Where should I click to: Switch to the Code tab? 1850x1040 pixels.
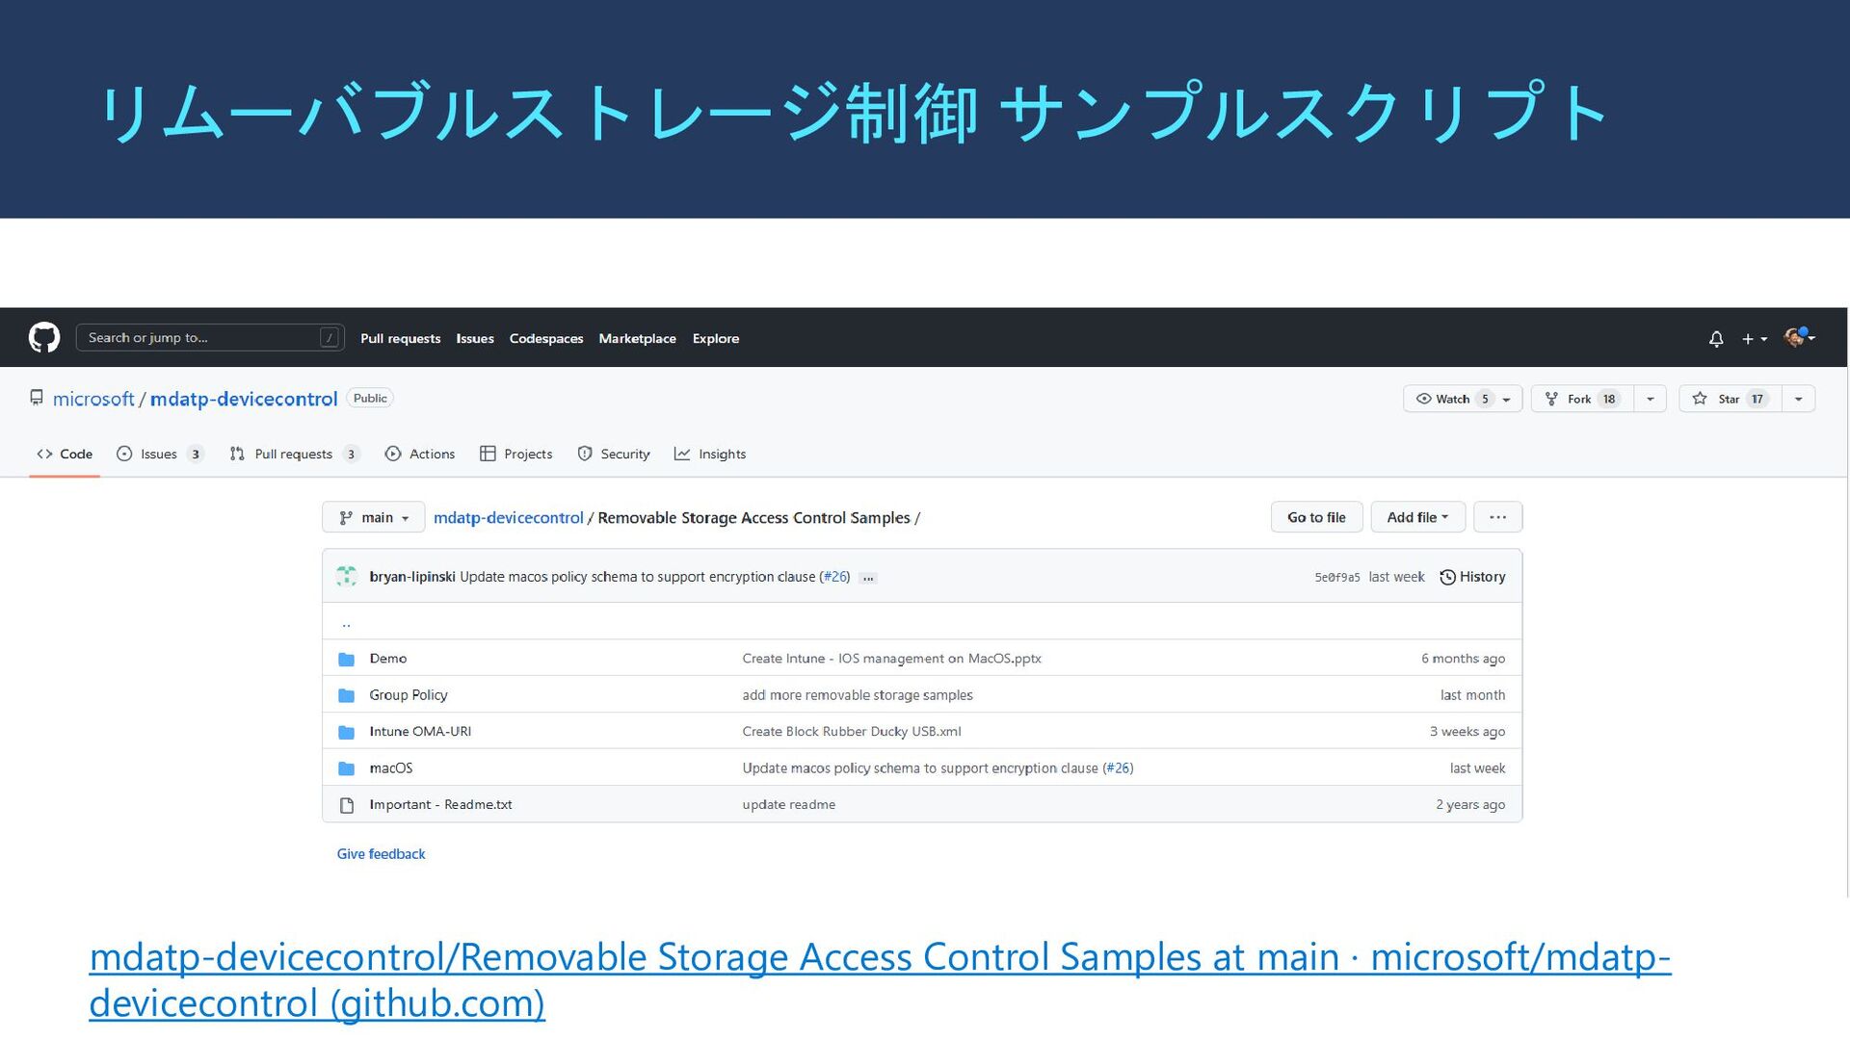65,454
